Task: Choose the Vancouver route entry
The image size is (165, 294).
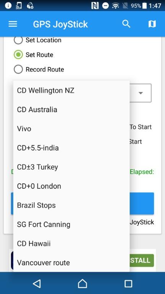Action: click(71, 263)
